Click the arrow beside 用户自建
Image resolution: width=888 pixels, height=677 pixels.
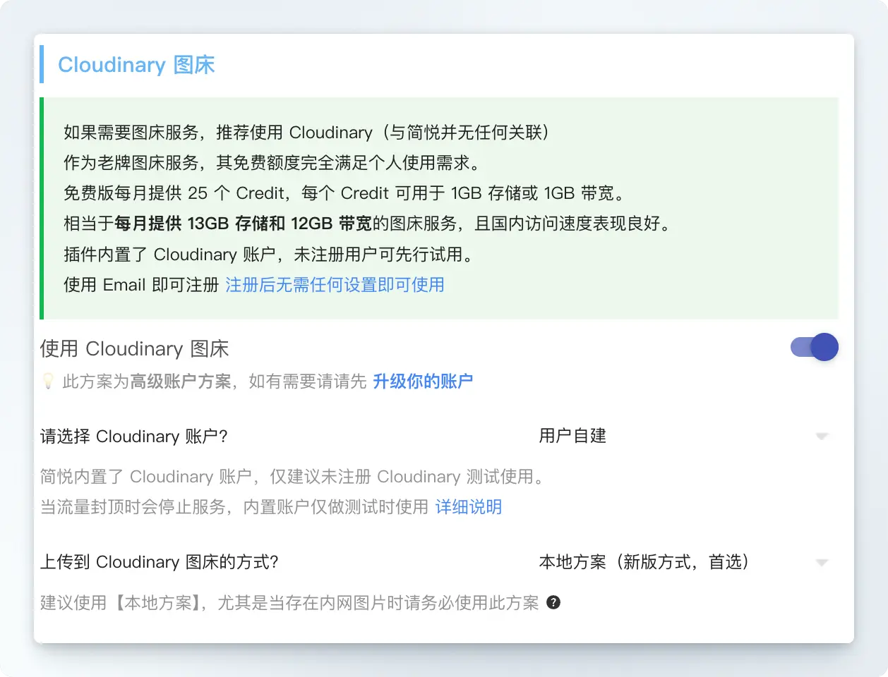coord(821,437)
